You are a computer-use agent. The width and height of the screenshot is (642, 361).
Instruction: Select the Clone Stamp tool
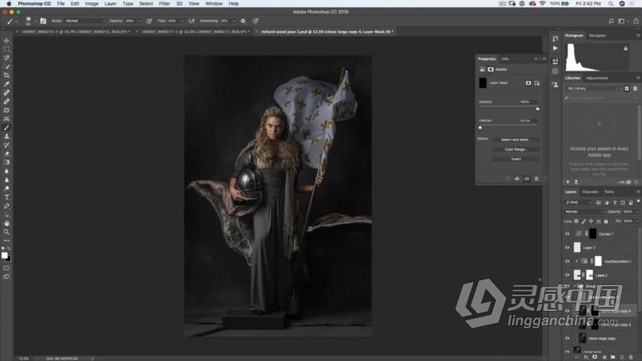[x=6, y=136]
